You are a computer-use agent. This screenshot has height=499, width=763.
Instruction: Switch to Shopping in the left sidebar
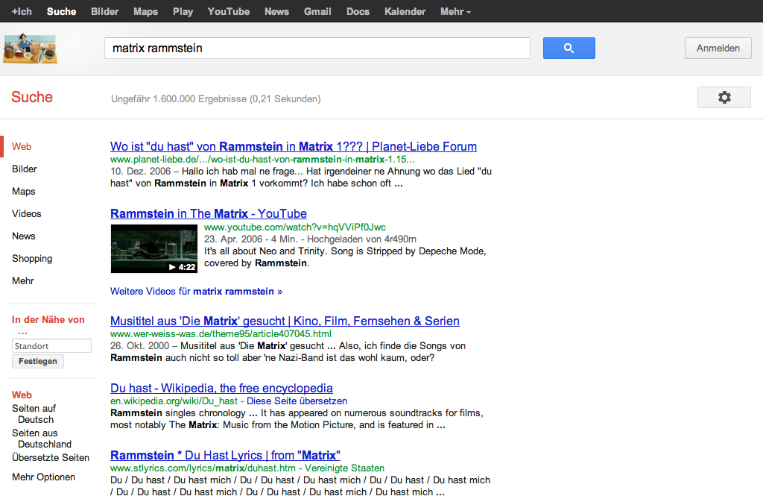tap(31, 259)
